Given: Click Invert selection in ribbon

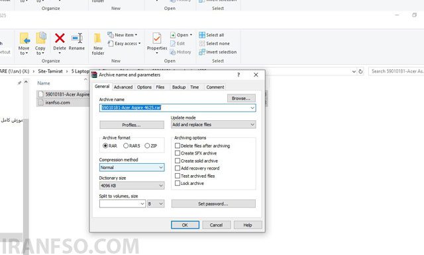Looking at the screenshot, I should (218, 52).
